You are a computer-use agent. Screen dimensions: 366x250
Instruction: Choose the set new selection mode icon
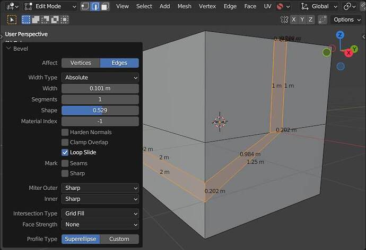click(26, 20)
